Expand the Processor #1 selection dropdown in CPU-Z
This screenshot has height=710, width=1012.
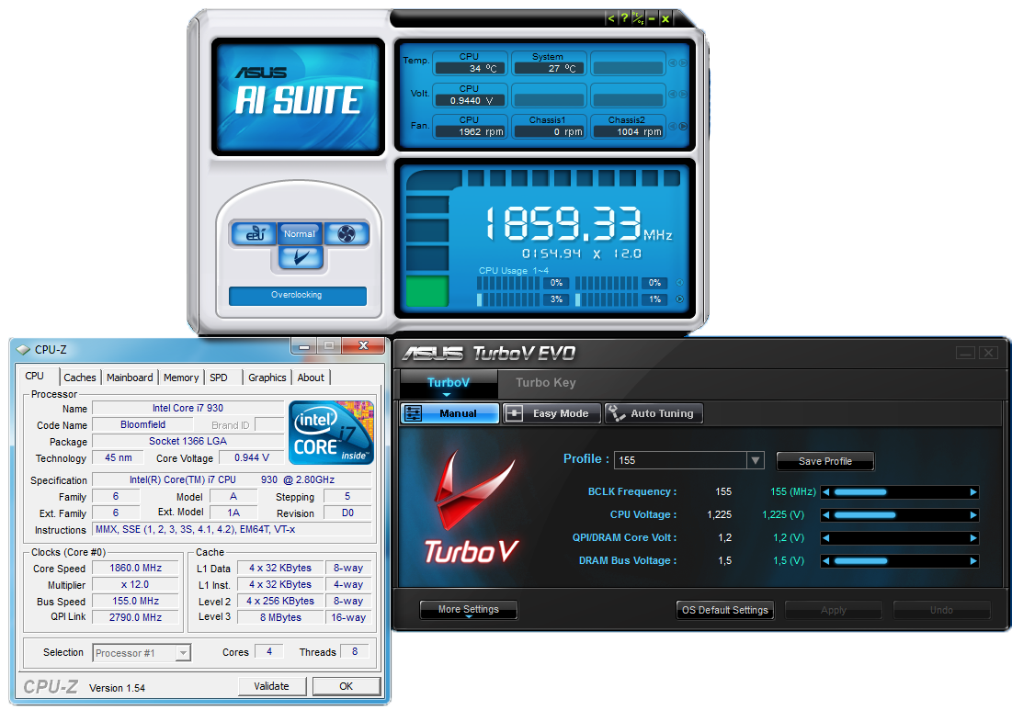(x=142, y=653)
